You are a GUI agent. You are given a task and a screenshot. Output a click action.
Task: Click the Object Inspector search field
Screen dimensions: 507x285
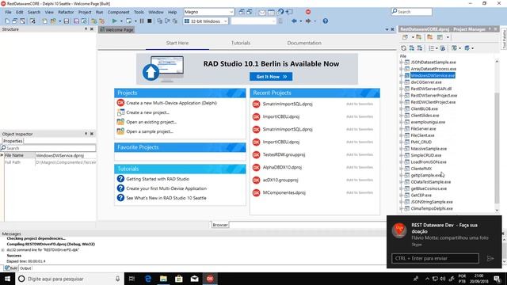tap(48, 148)
